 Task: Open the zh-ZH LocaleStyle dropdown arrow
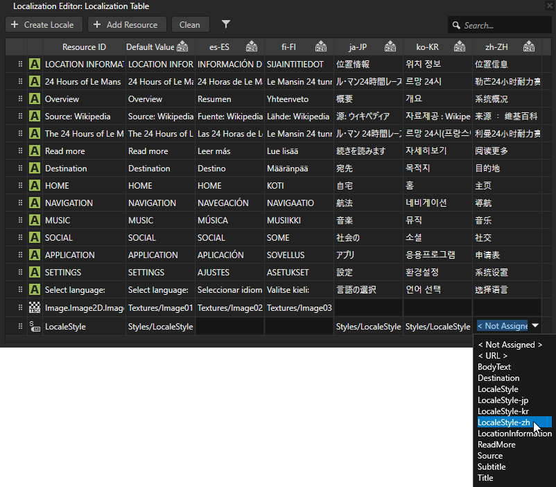tap(535, 326)
